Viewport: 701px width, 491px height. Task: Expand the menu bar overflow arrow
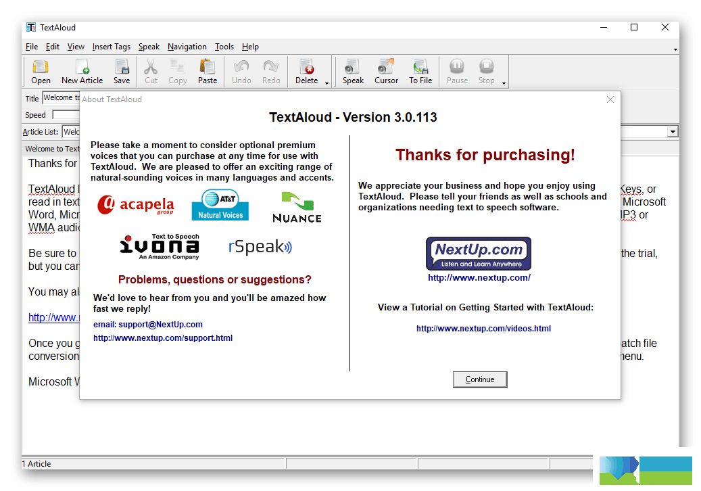[675, 49]
